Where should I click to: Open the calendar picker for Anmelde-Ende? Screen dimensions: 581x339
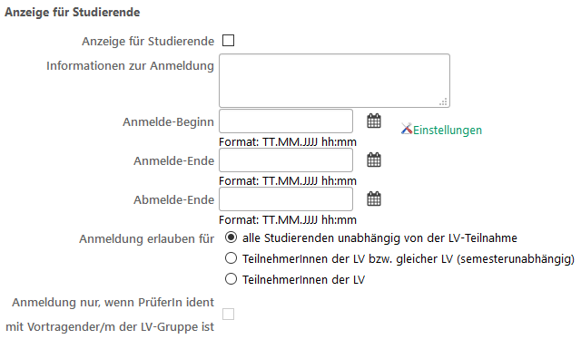pyautogui.click(x=374, y=160)
